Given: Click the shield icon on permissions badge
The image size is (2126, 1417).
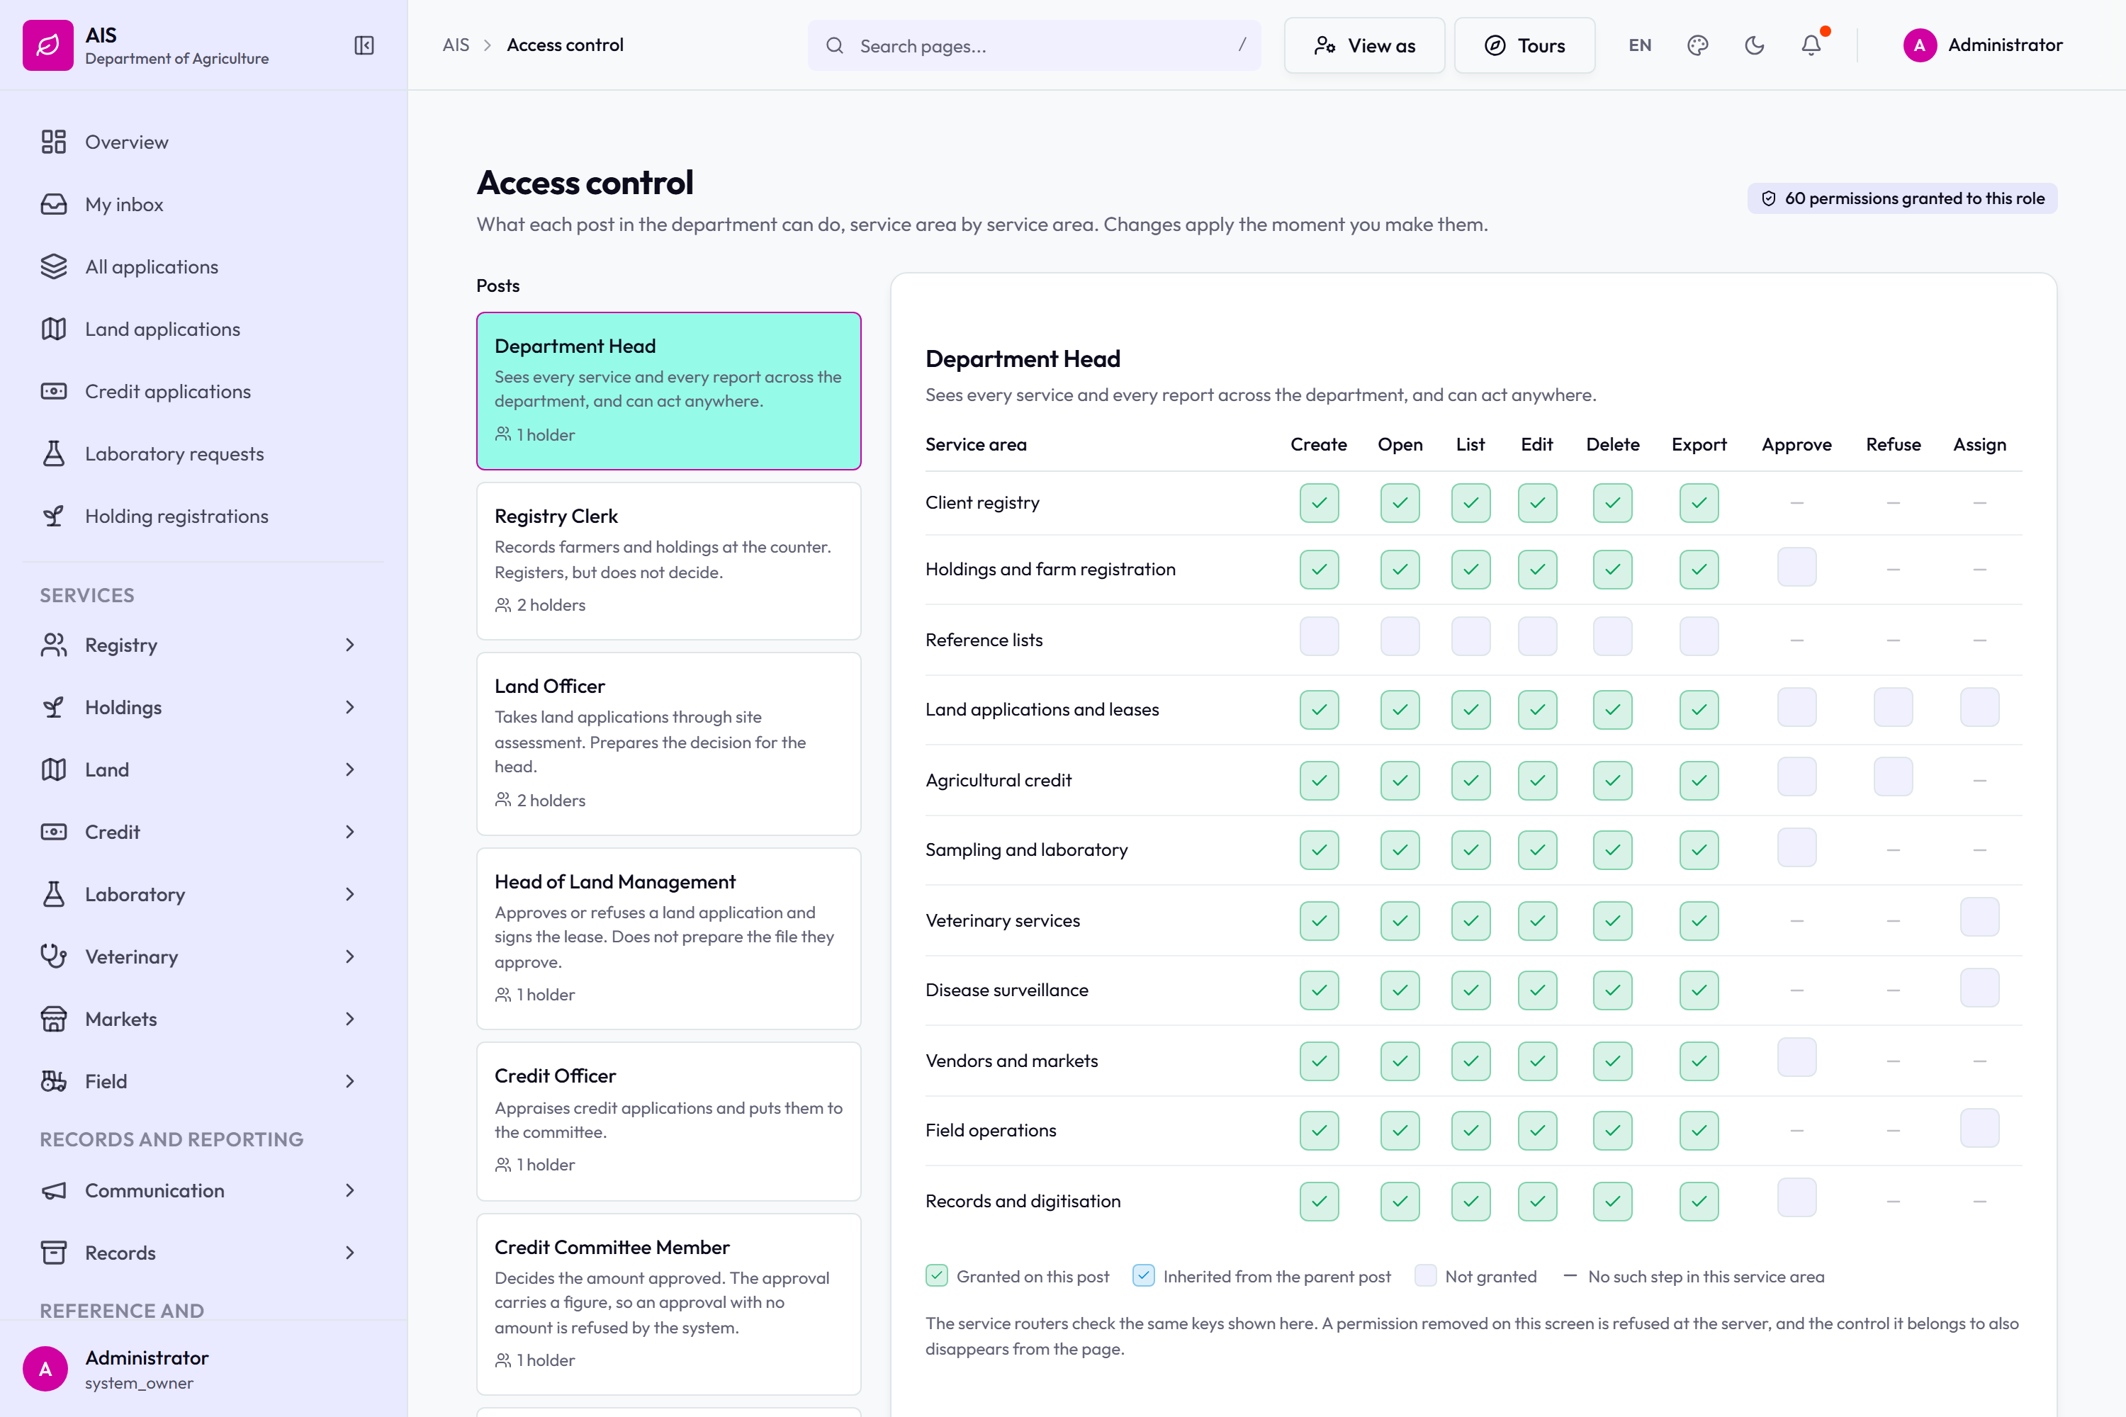Looking at the screenshot, I should pos(1769,199).
